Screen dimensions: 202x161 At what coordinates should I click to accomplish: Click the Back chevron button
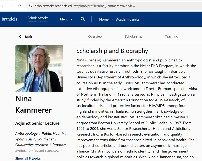click(26, 37)
